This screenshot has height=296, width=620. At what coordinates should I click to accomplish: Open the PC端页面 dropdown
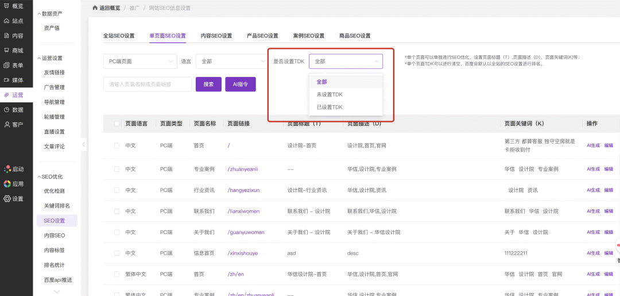point(140,61)
